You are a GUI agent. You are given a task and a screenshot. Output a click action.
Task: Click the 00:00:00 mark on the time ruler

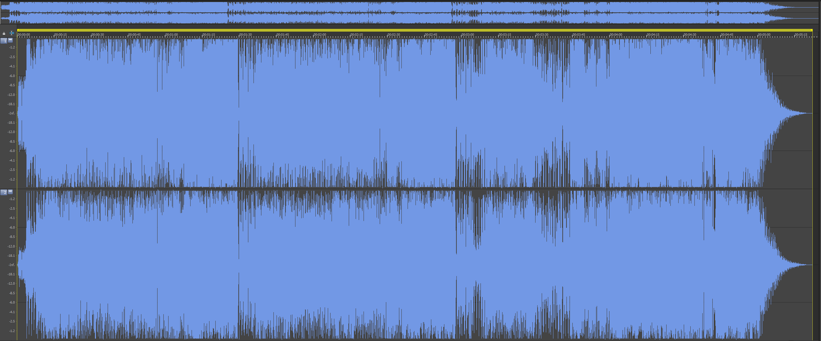[24, 35]
